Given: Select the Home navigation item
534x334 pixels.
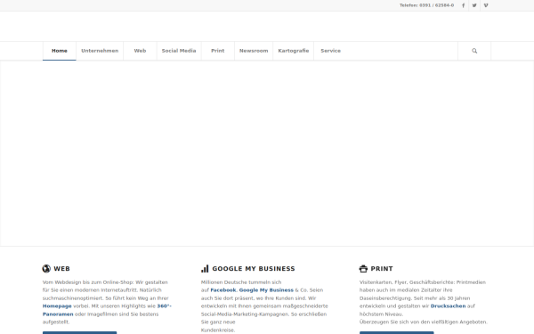Looking at the screenshot, I should (x=60, y=51).
